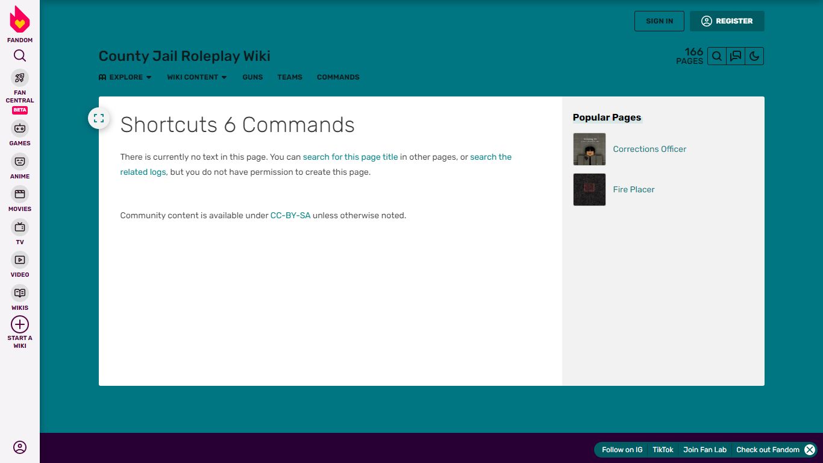Open the Games controller icon
The width and height of the screenshot is (823, 463).
[20, 128]
